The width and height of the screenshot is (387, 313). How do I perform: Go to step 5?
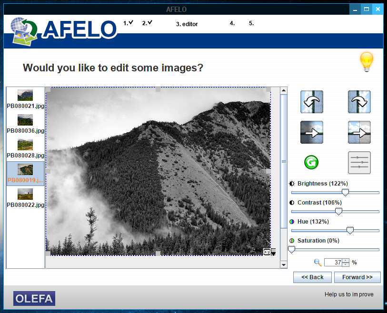point(251,23)
